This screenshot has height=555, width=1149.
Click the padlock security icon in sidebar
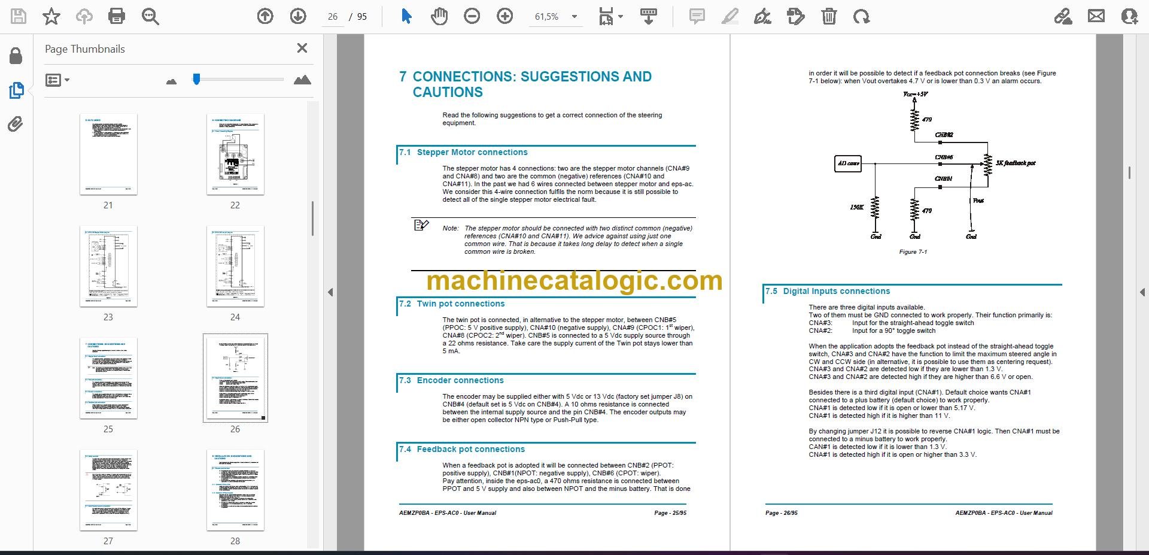coord(16,56)
